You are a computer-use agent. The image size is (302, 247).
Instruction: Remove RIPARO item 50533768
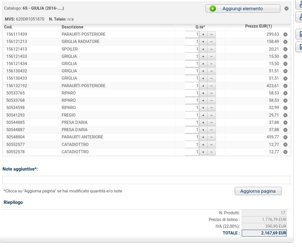(285, 101)
